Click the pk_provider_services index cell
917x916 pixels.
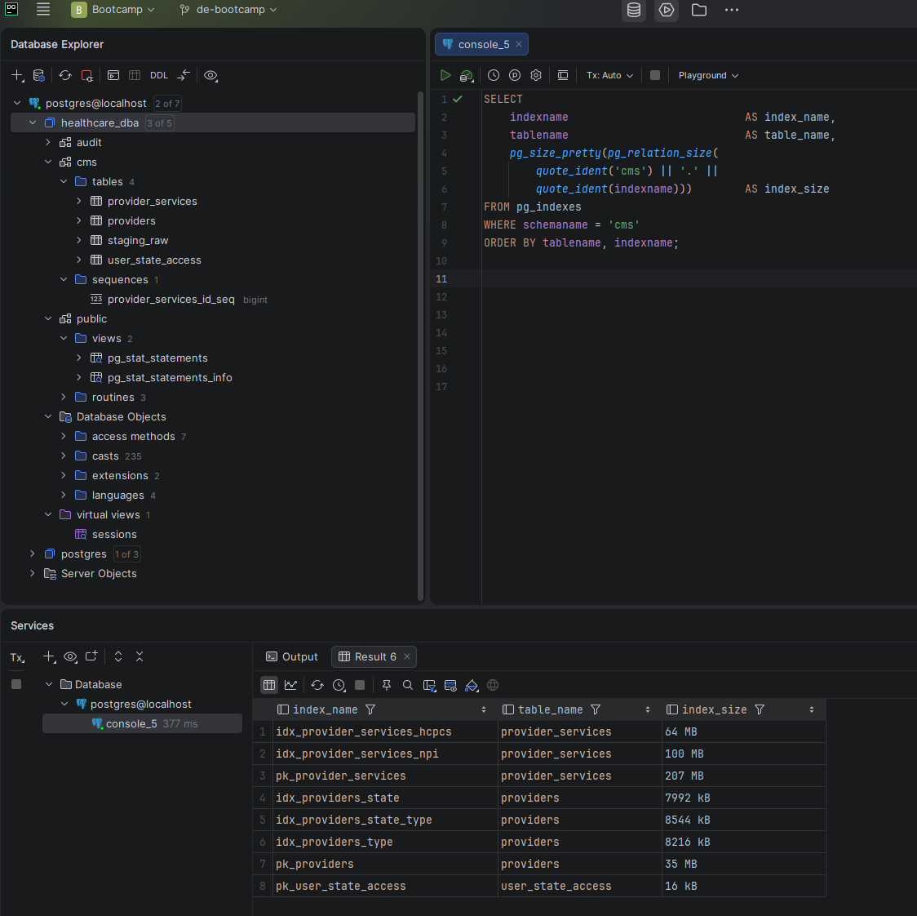coord(385,776)
